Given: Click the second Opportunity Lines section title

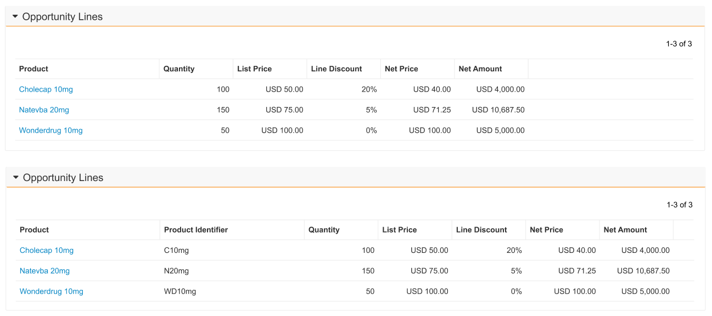Looking at the screenshot, I should [63, 178].
